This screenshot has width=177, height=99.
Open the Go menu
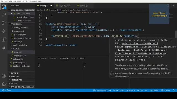tap(23, 1)
